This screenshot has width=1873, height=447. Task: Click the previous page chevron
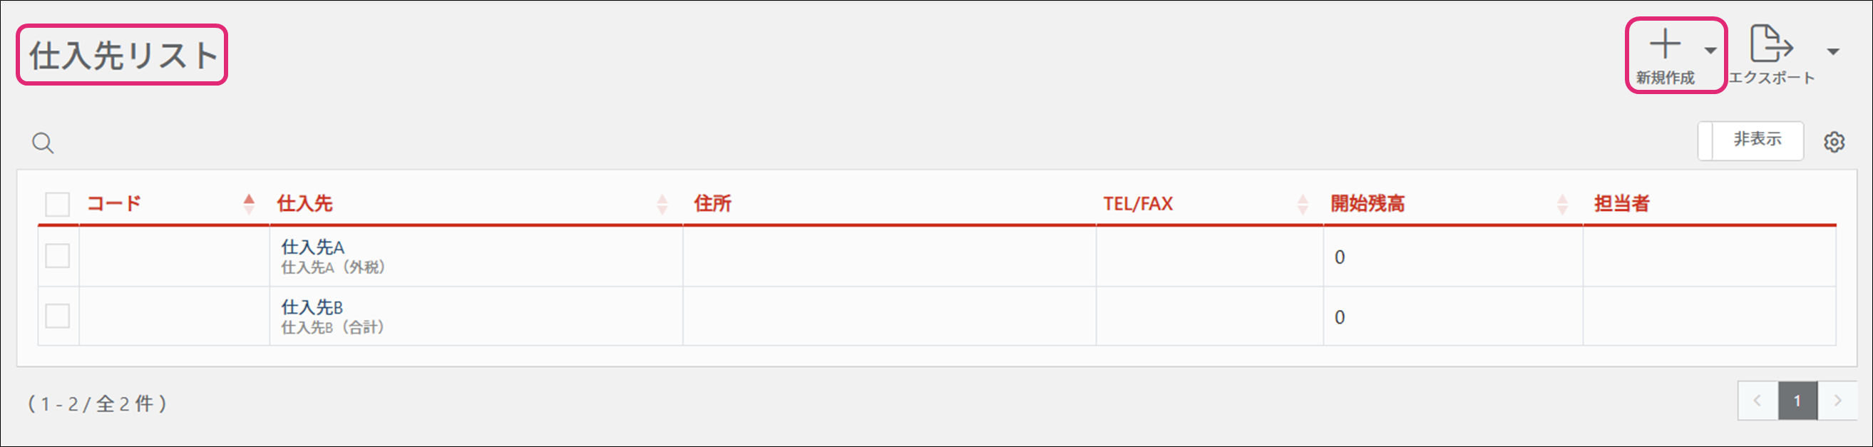coord(1757,401)
